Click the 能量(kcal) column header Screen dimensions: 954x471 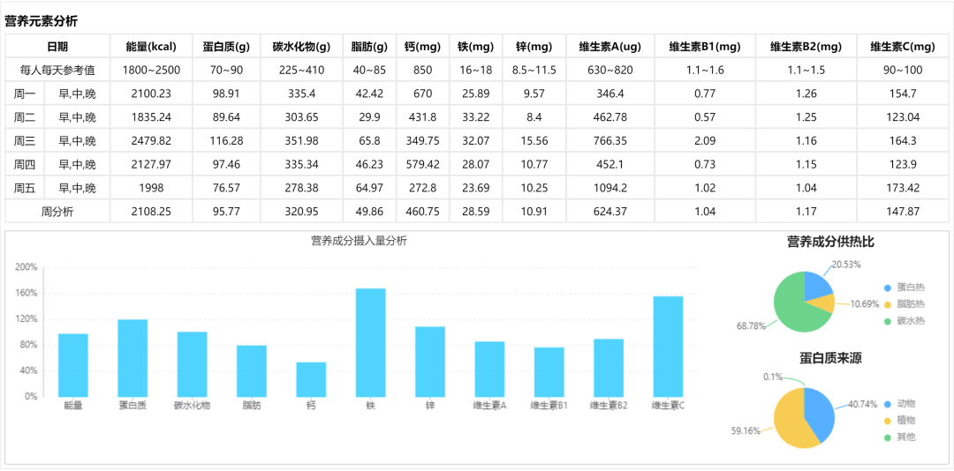(x=151, y=46)
